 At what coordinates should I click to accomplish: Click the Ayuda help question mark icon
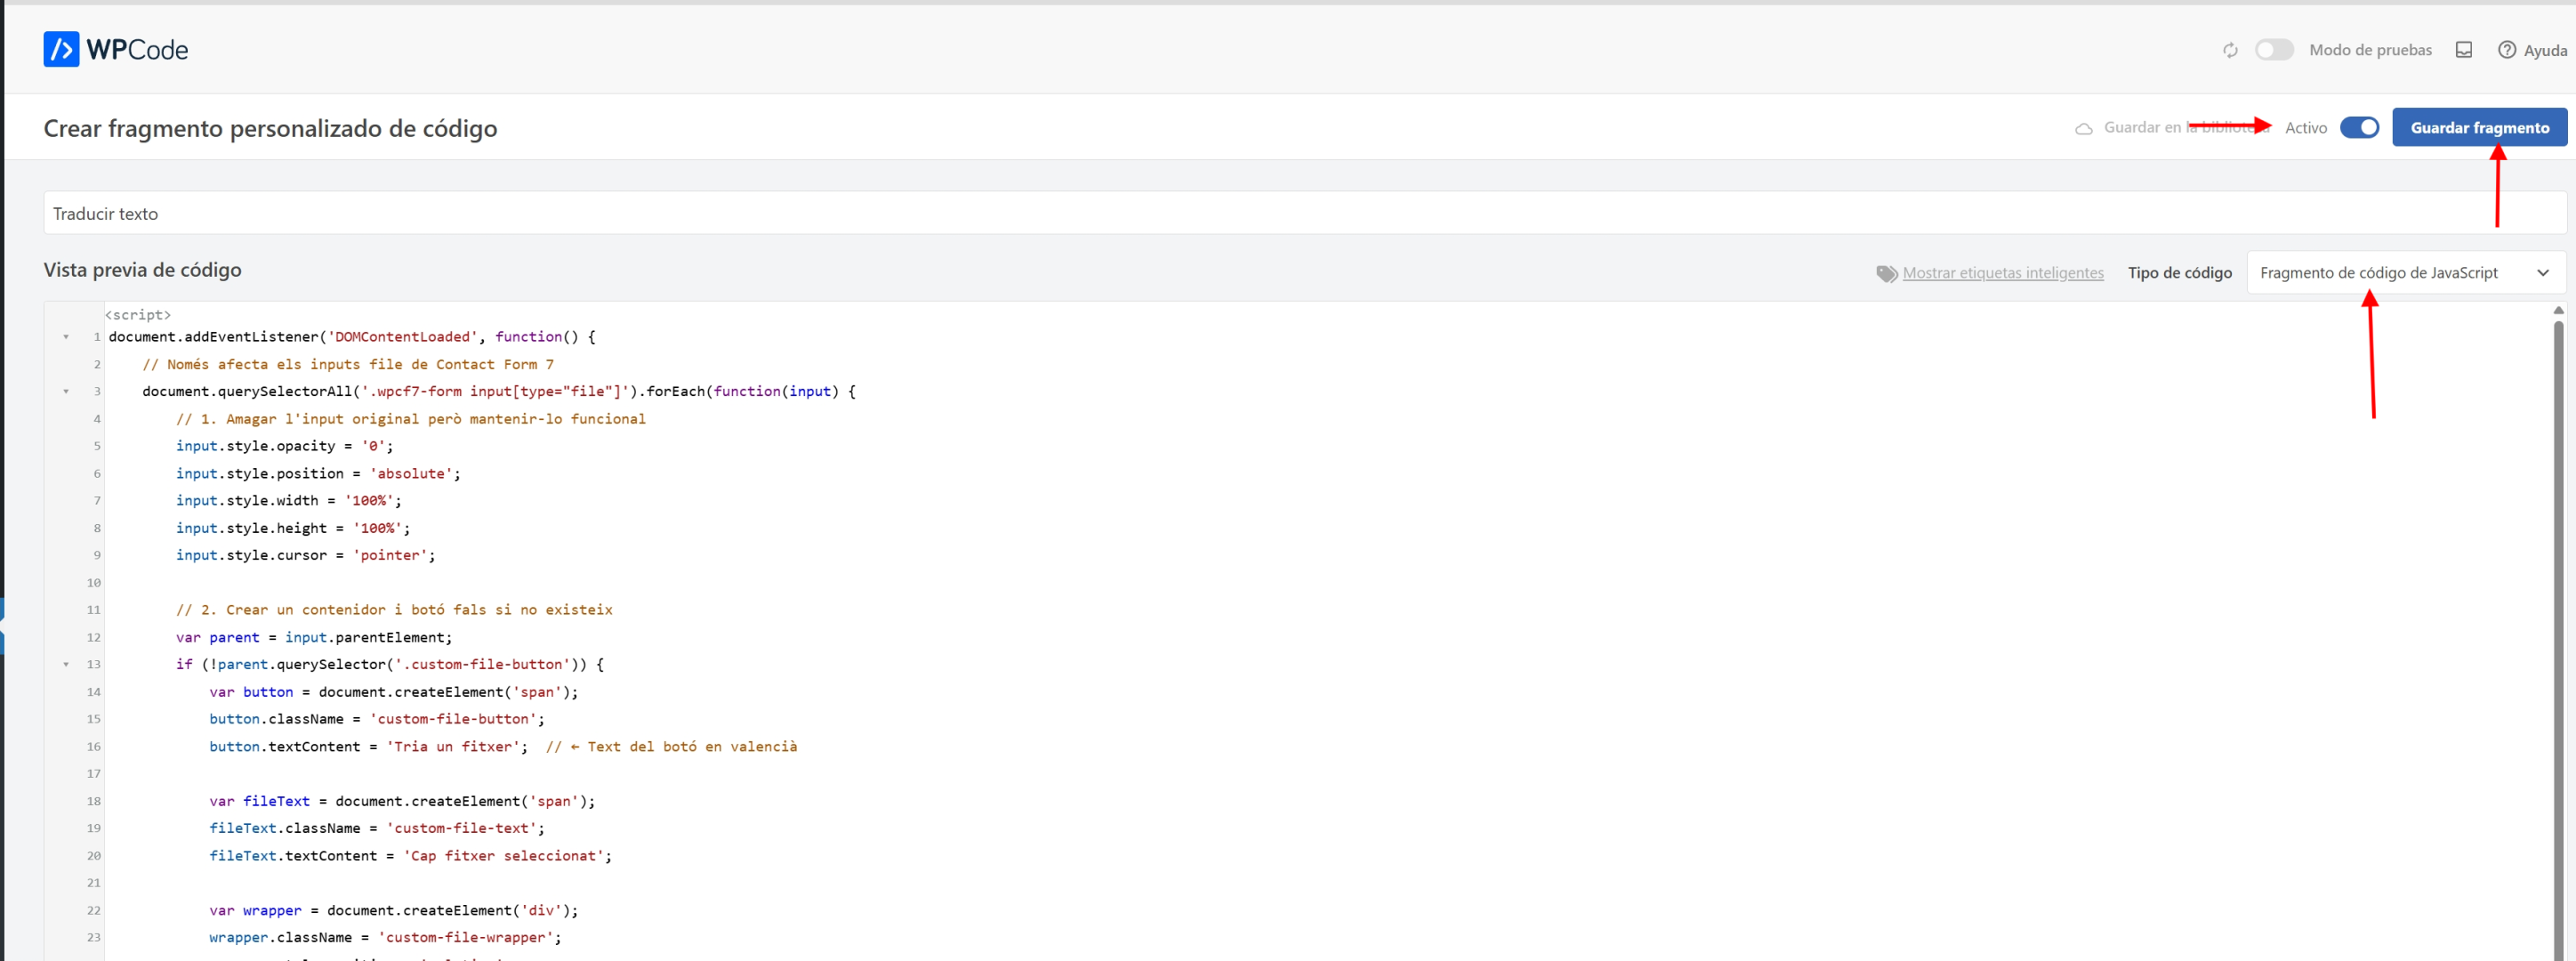click(x=2507, y=50)
